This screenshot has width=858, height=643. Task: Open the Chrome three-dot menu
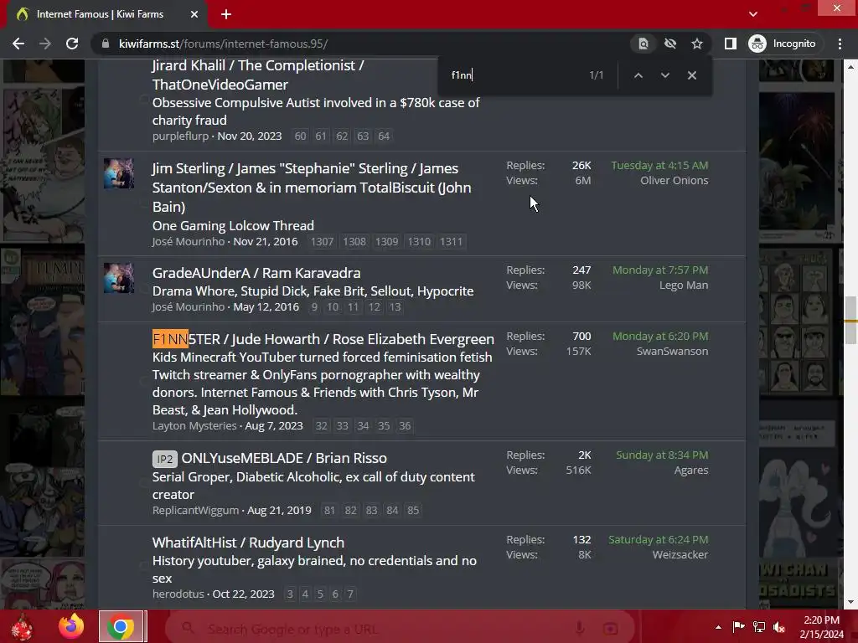coord(840,44)
